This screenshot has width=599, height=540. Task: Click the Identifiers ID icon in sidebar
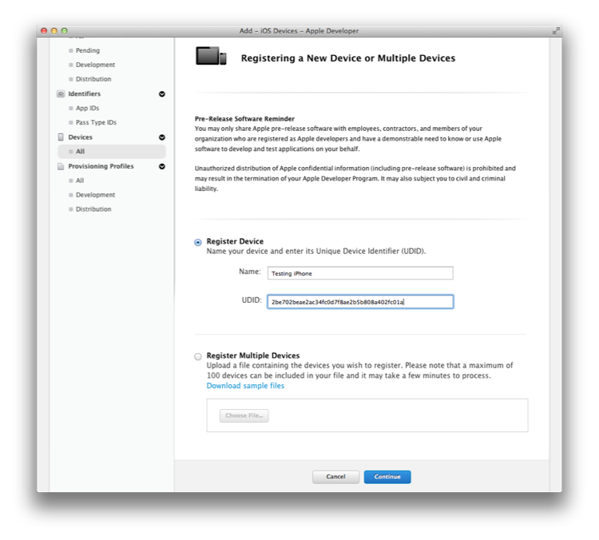61,94
